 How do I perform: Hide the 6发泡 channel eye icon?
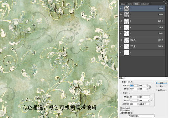click(x=121, y=40)
